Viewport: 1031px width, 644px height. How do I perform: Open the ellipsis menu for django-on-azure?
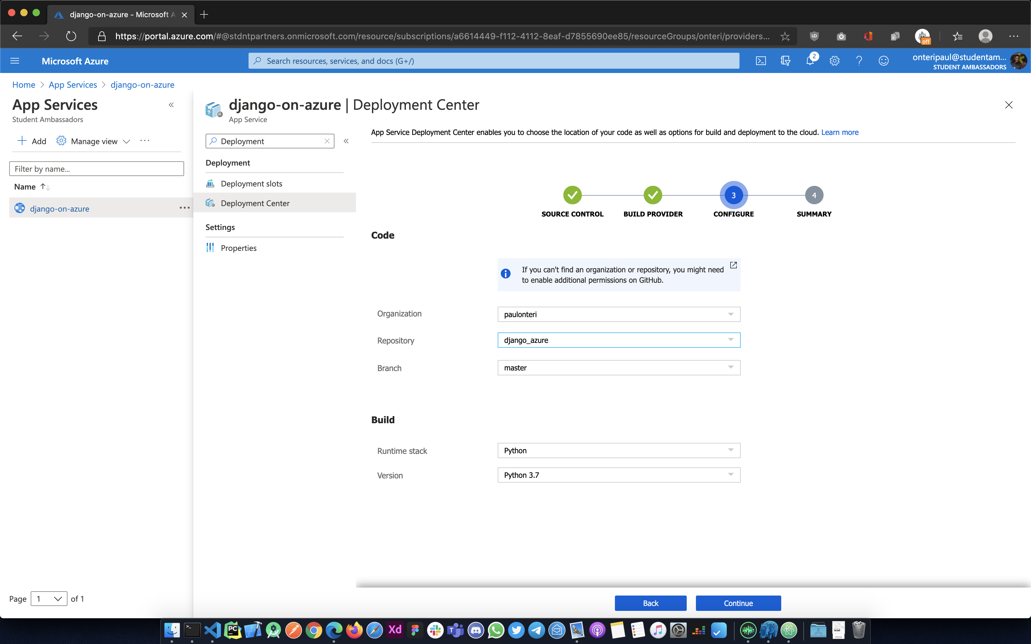click(184, 208)
